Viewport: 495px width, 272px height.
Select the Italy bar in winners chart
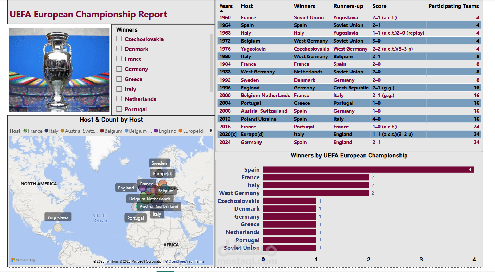click(x=316, y=185)
